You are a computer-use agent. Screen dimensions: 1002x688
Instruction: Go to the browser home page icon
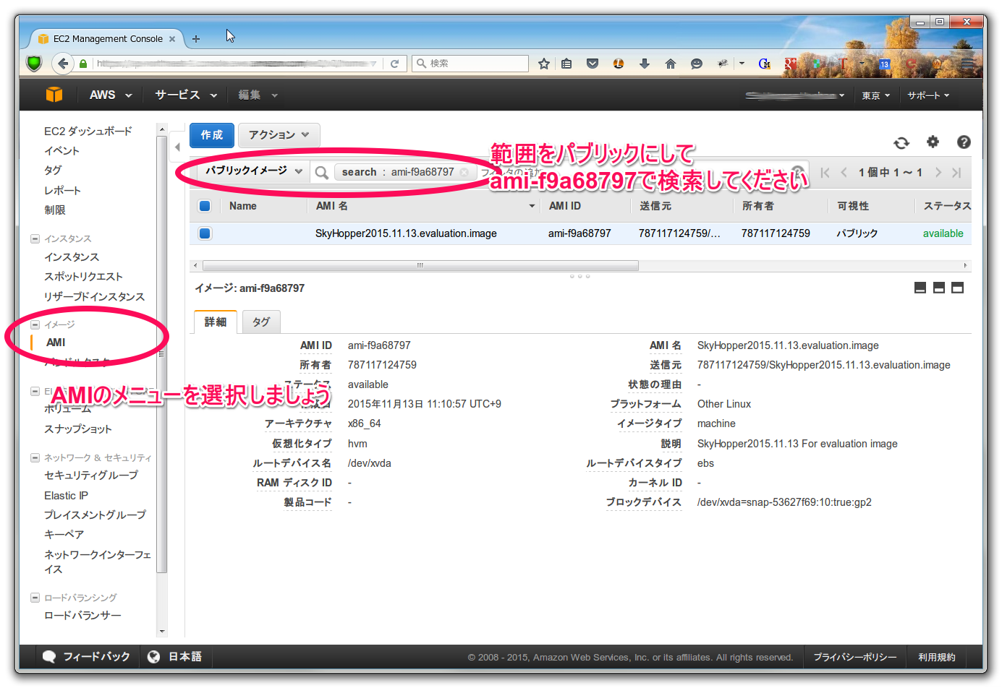(x=671, y=64)
